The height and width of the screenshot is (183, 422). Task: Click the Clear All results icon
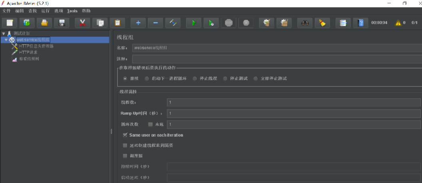point(284,23)
